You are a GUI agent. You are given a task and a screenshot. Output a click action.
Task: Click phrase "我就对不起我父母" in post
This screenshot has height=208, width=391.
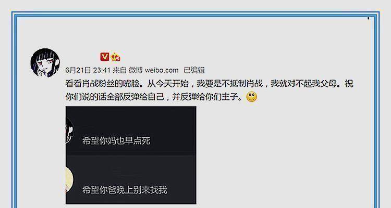(303, 83)
